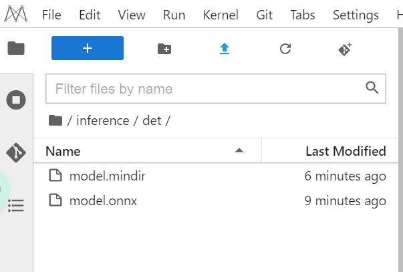Navigate to inference in the breadcrumb

tap(102, 121)
